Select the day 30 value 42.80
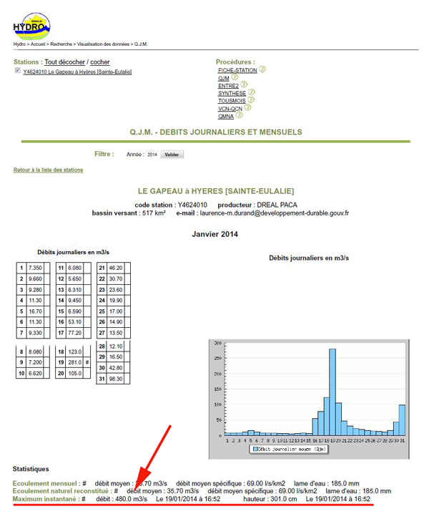 pos(116,368)
